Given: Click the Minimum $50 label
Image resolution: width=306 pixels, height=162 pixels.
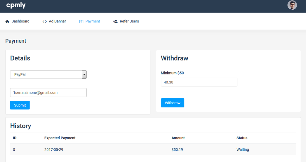Looking at the screenshot, I should tap(172, 73).
